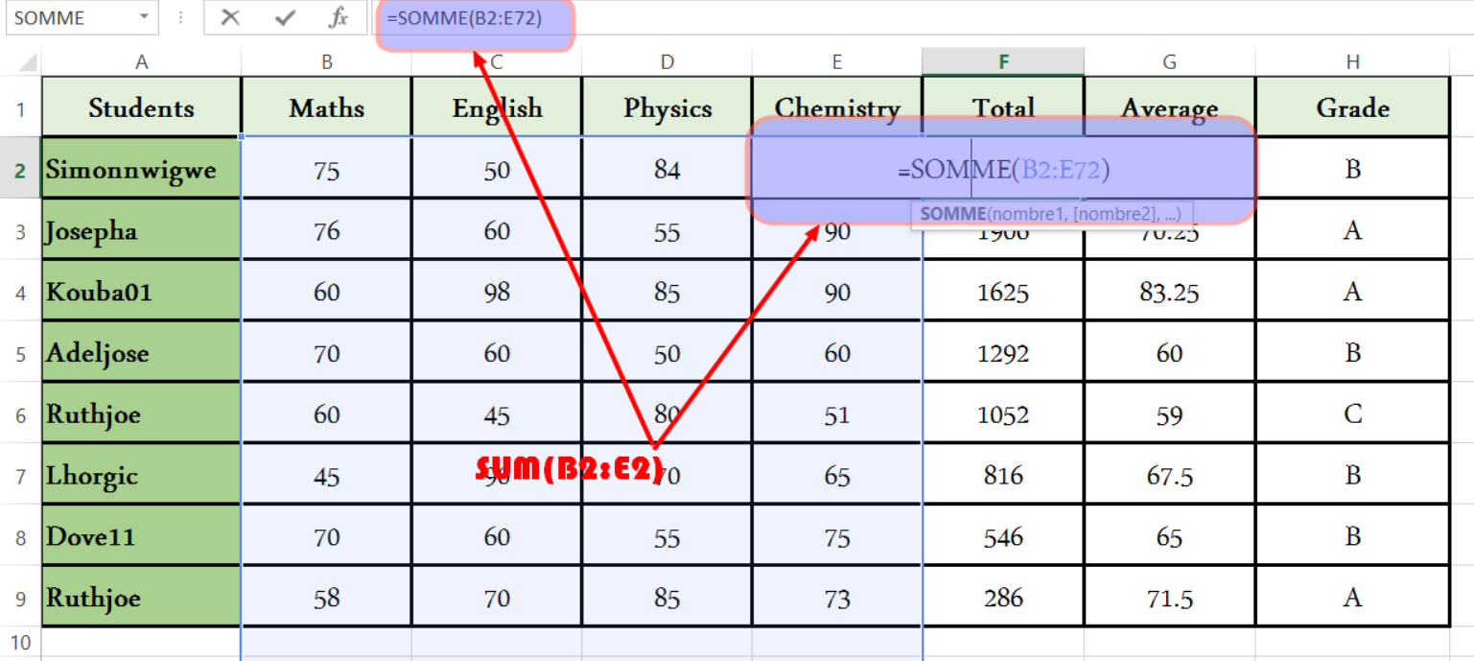Image resolution: width=1474 pixels, height=661 pixels.
Task: Click Kouba01's Total value 1625
Action: [1003, 292]
